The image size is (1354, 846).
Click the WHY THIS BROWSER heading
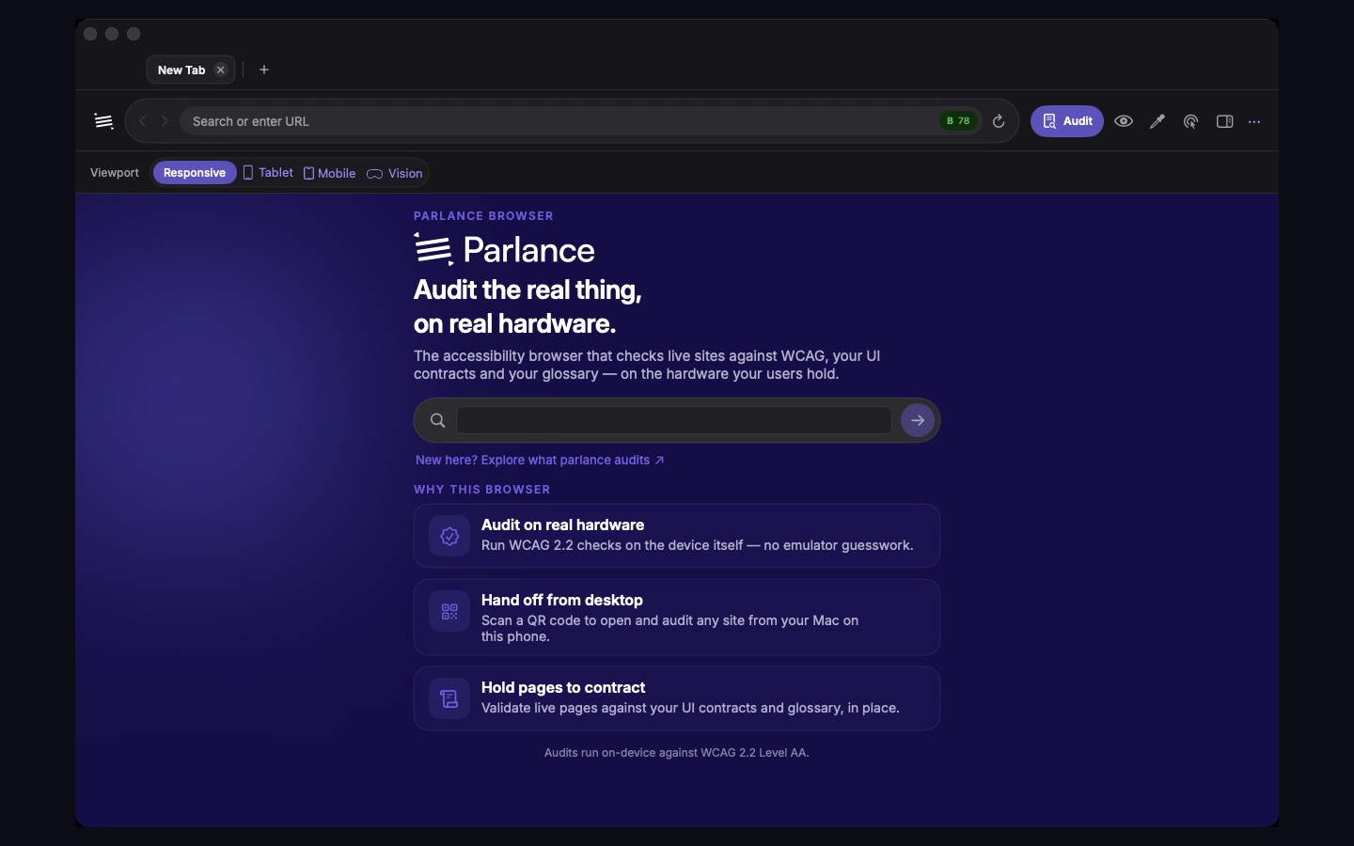coord(482,489)
